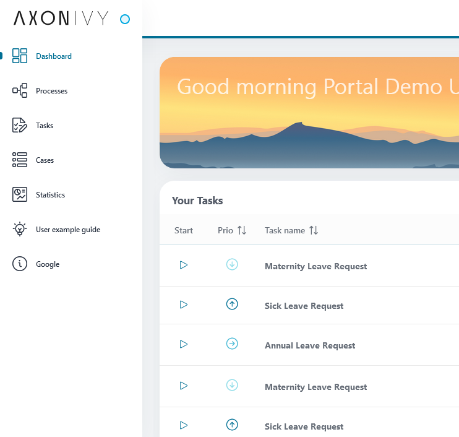Viewport: 459px width, 437px height.
Task: Click the Good morning welcome banner
Action: pos(309,113)
